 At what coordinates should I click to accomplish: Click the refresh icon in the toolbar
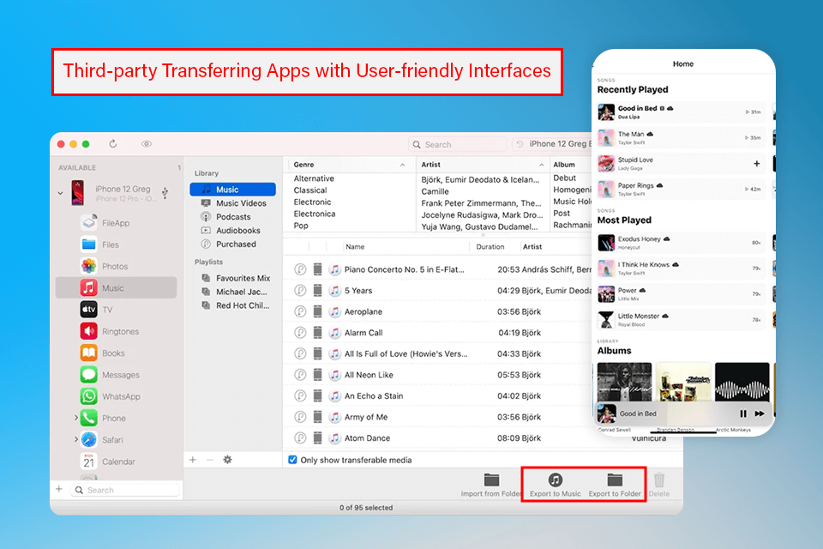click(113, 143)
